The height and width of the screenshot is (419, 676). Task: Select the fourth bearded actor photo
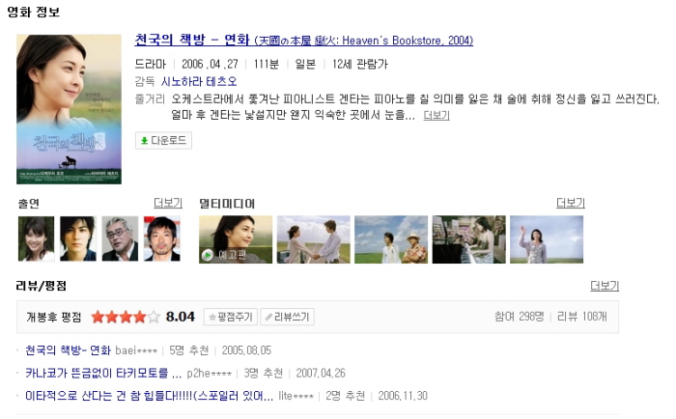coord(161,238)
